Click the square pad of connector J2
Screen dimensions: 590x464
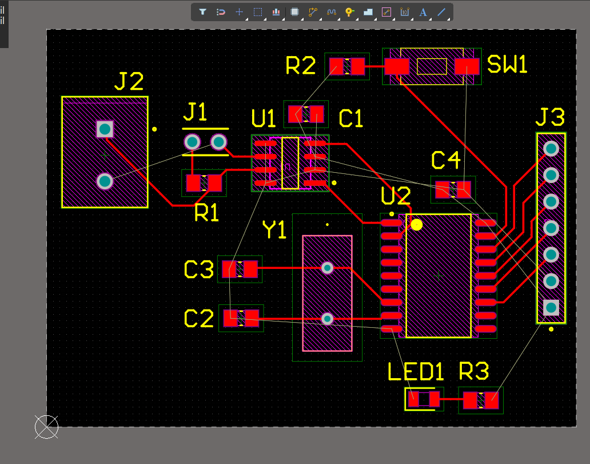[x=105, y=129]
